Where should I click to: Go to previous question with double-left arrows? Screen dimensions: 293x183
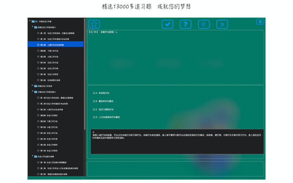(204, 24)
